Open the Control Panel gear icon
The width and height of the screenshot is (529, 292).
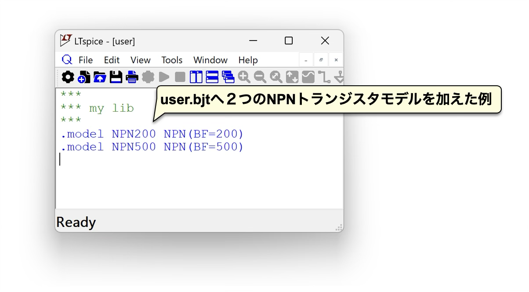pos(68,77)
